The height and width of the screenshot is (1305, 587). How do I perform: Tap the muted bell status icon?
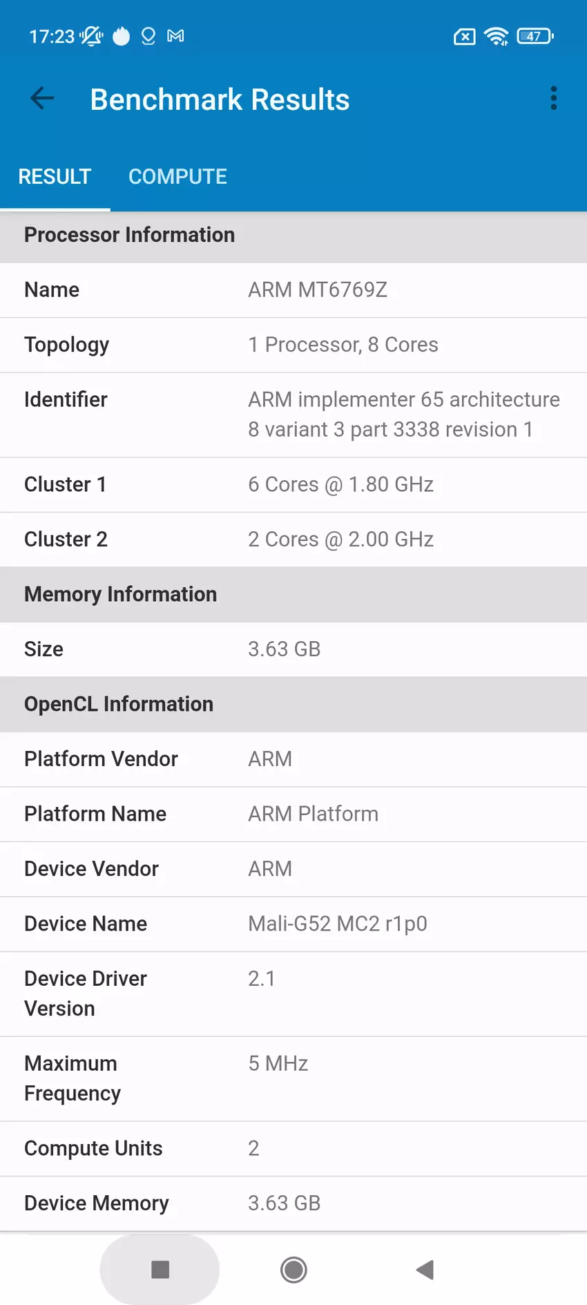click(x=91, y=36)
